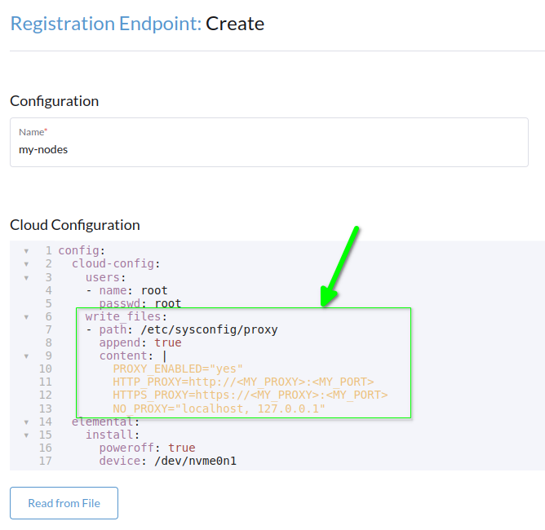Place cursor on the /etc/sysconfig/proxy path

[209, 330]
